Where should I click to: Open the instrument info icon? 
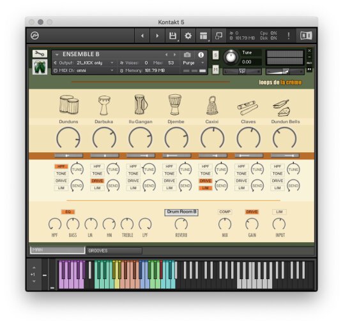tap(201, 55)
